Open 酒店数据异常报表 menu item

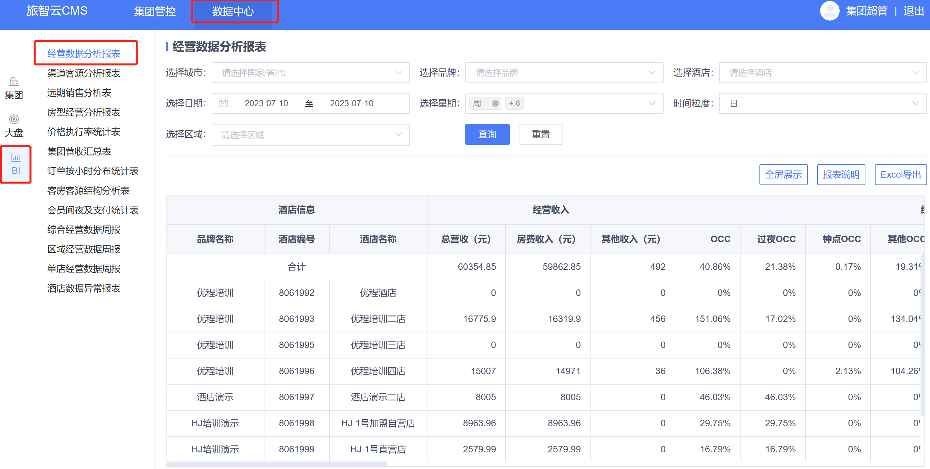click(x=84, y=288)
